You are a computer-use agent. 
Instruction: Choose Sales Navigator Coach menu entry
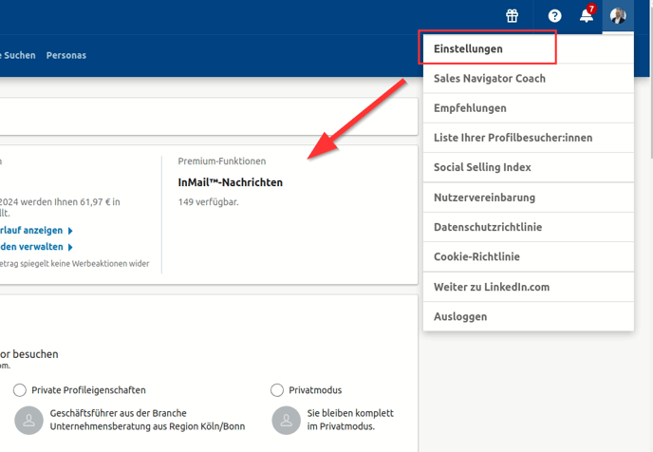[490, 78]
